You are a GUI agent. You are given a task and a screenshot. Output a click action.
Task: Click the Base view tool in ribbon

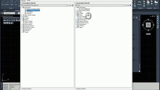pyautogui.click(x=156, y=3)
